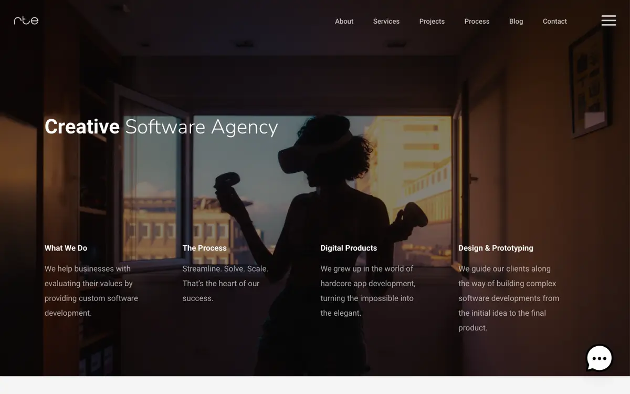Open the Services menu item
The width and height of the screenshot is (630, 394).
tap(386, 22)
